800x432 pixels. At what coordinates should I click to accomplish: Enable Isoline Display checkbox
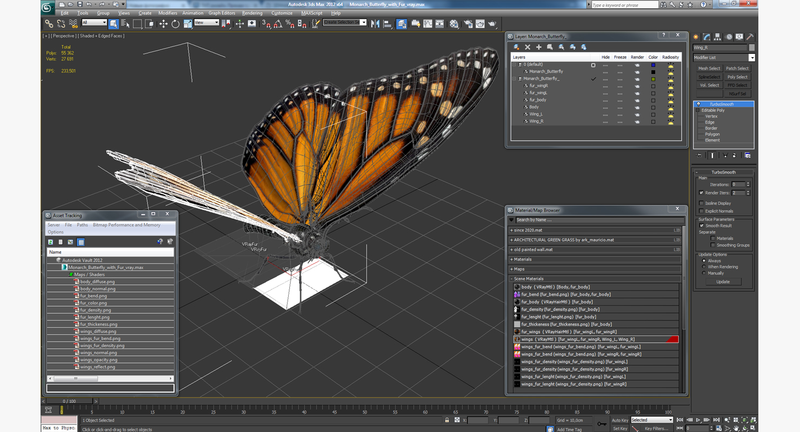[702, 204]
